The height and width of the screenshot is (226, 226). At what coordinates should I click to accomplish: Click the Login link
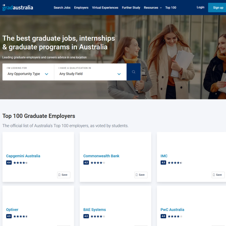[x=200, y=7]
